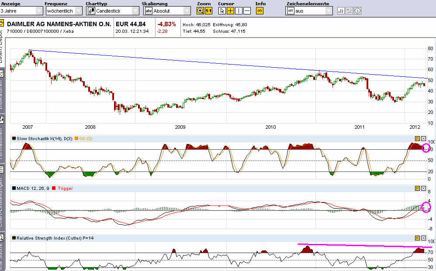Click the bar chart icon in toolbar
Screen dimensions: 436x271
point(341,11)
